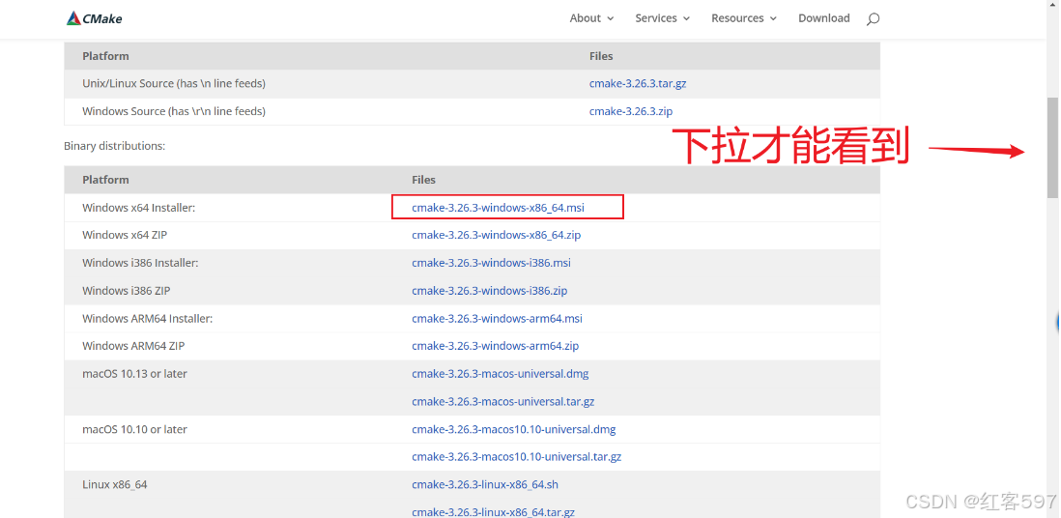Image resolution: width=1061 pixels, height=518 pixels.
Task: Download cmake-3.26.3-macos-universal.tar.gz
Action: pyautogui.click(x=502, y=401)
